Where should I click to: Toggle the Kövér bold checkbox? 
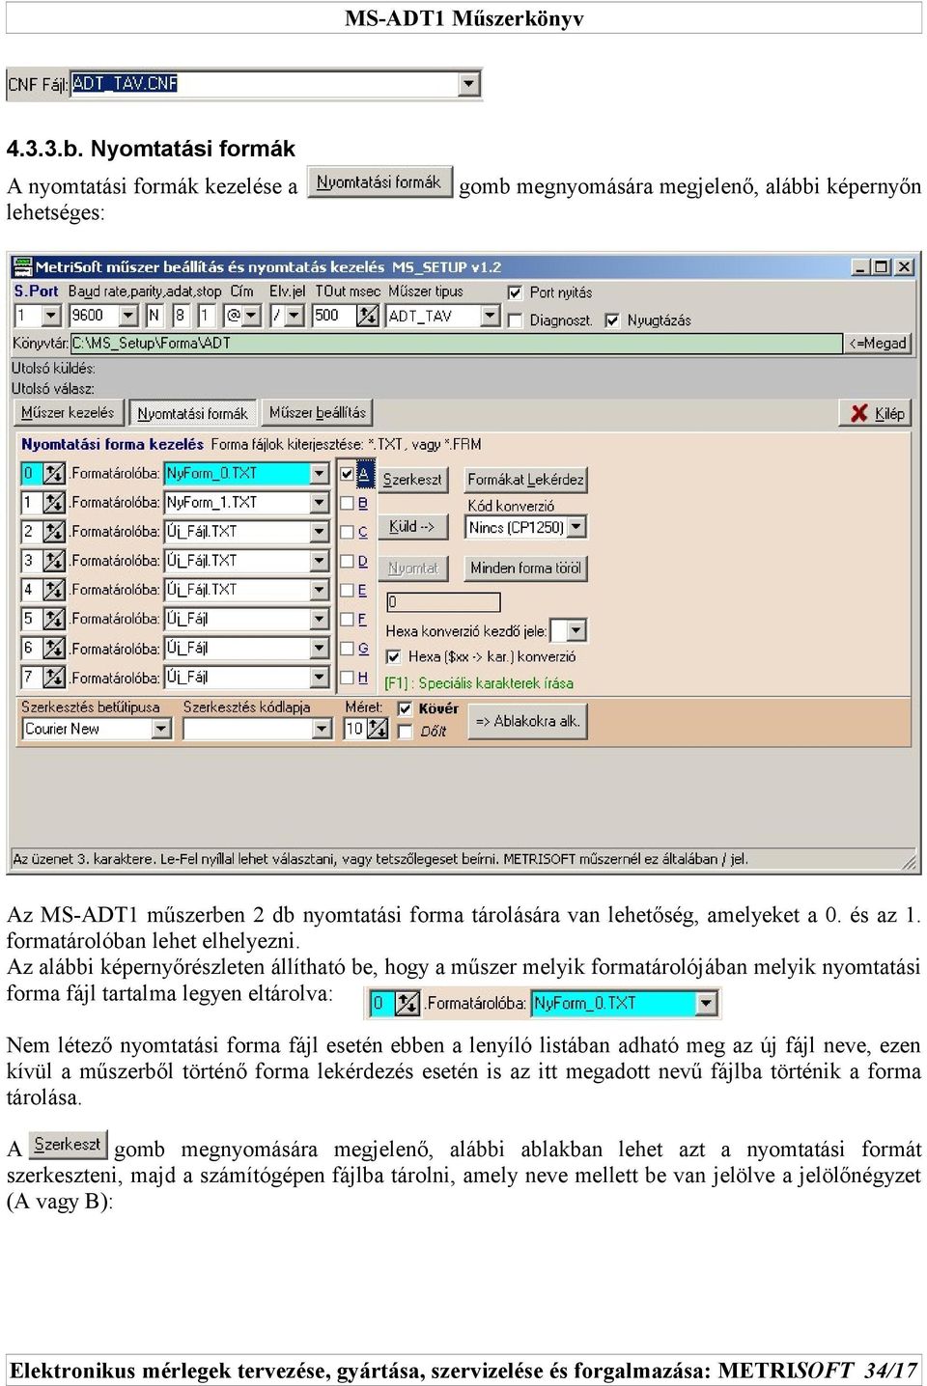pos(406,708)
